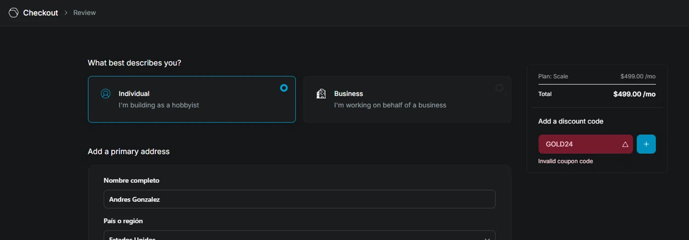The height and width of the screenshot is (240, 689).
Task: Click the plus button to apply discount code
Action: (x=646, y=144)
